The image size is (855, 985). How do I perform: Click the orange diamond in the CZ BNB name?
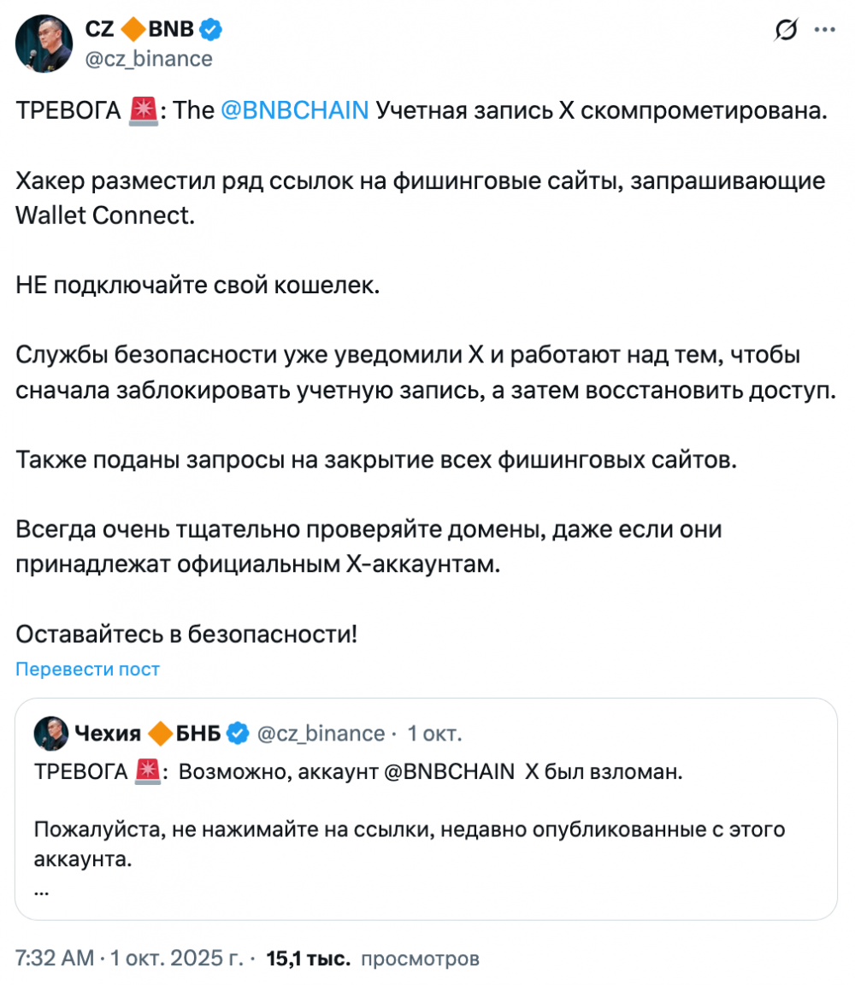(132, 31)
